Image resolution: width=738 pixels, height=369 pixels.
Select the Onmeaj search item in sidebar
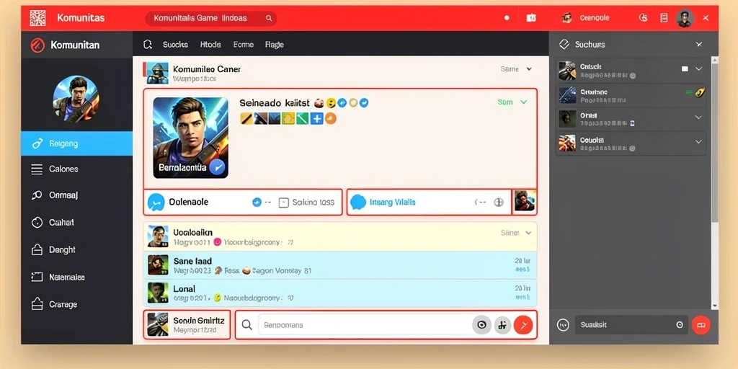[55, 195]
